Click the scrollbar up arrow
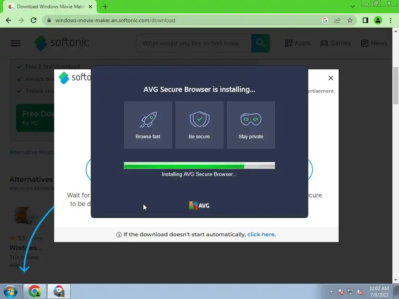Viewport: 399px width, 299px height. tap(395, 31)
